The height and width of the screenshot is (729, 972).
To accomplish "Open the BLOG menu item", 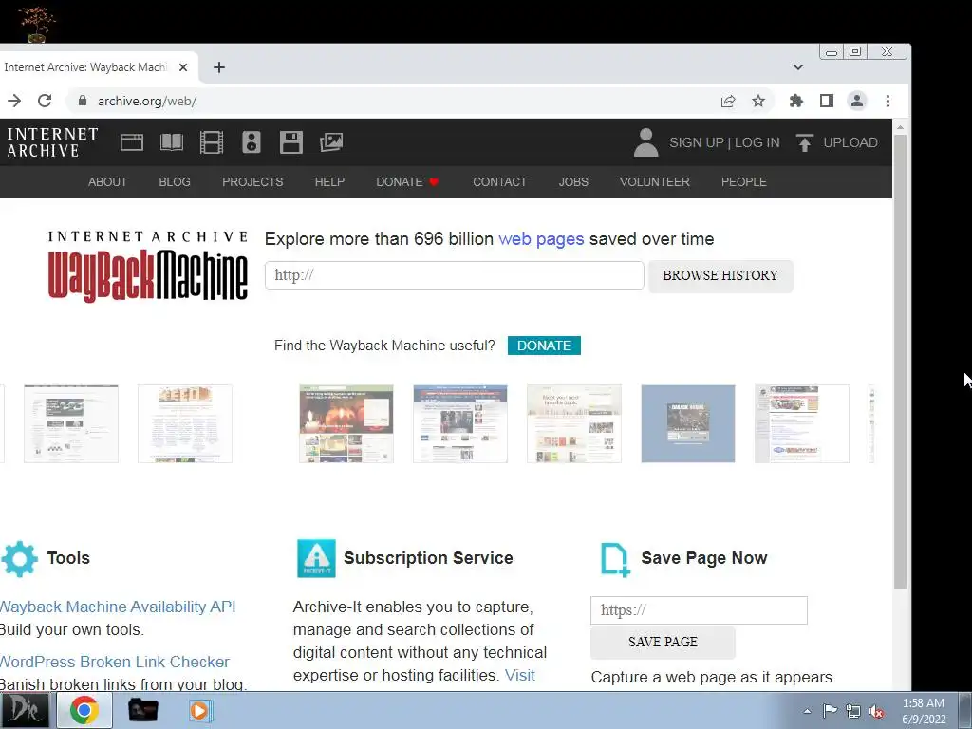I will point(175,181).
